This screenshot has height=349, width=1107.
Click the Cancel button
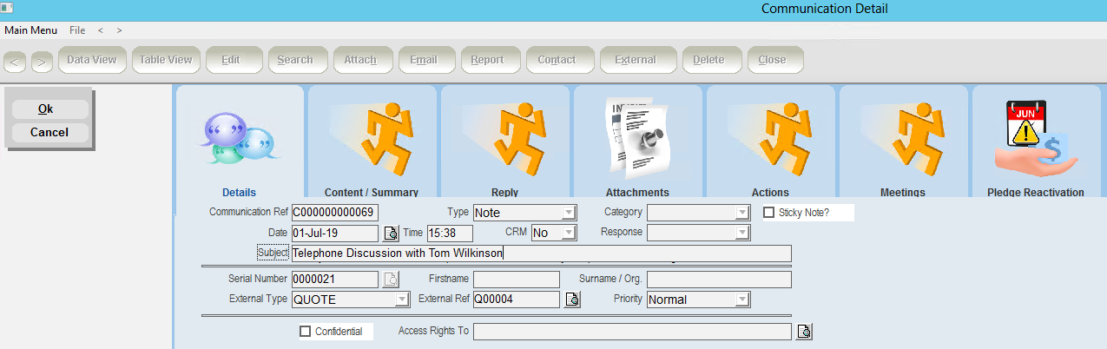49,132
